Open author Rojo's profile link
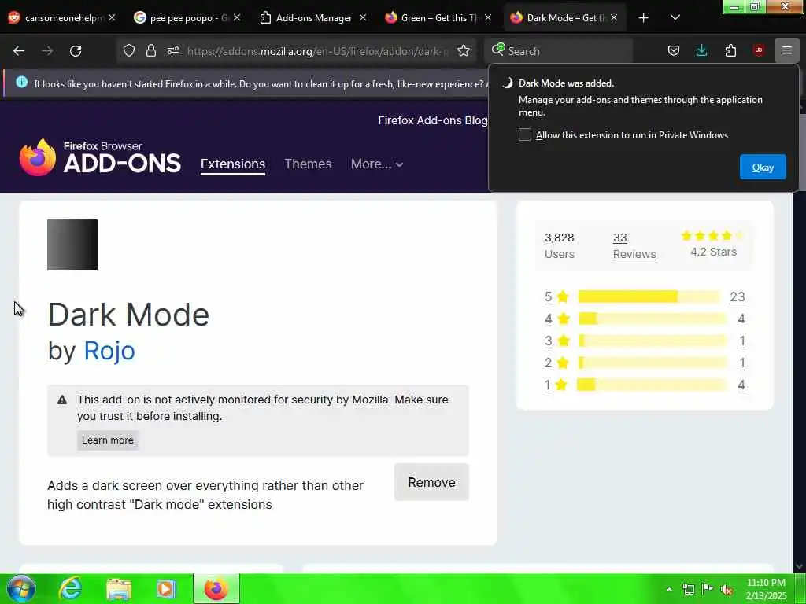This screenshot has width=806, height=604. click(109, 351)
